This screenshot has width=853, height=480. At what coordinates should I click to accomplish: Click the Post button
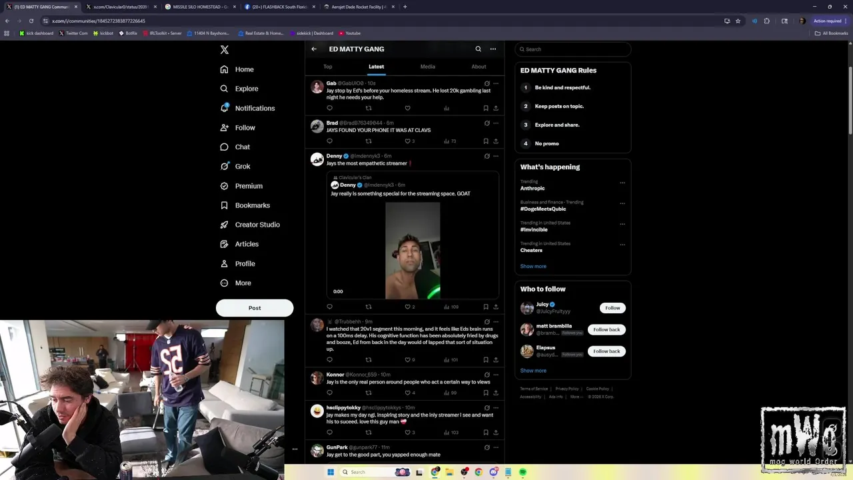(x=255, y=308)
